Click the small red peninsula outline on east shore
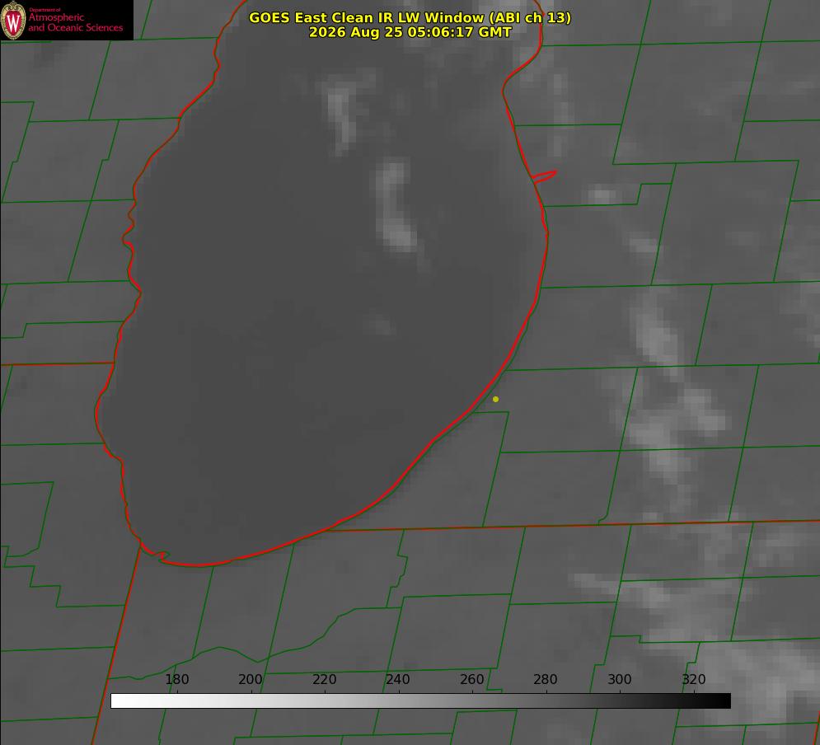This screenshot has width=820, height=745. [x=544, y=176]
